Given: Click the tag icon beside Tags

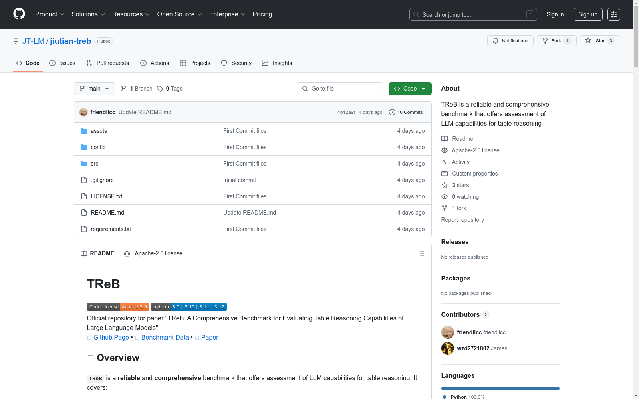Looking at the screenshot, I should (160, 89).
